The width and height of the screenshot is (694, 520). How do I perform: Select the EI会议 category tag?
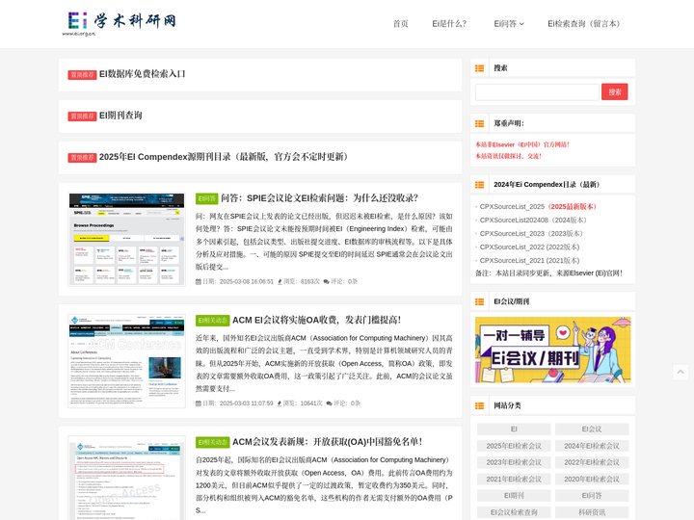(x=592, y=429)
